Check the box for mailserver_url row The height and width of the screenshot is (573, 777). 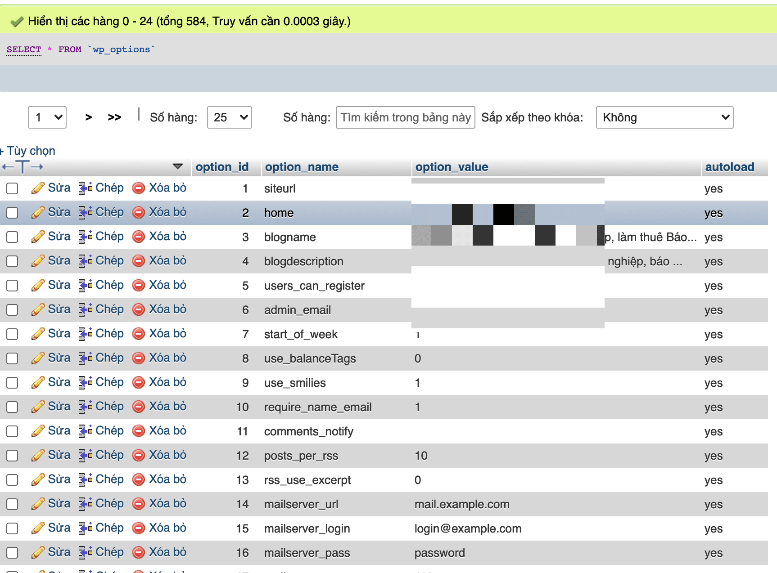[x=12, y=504]
